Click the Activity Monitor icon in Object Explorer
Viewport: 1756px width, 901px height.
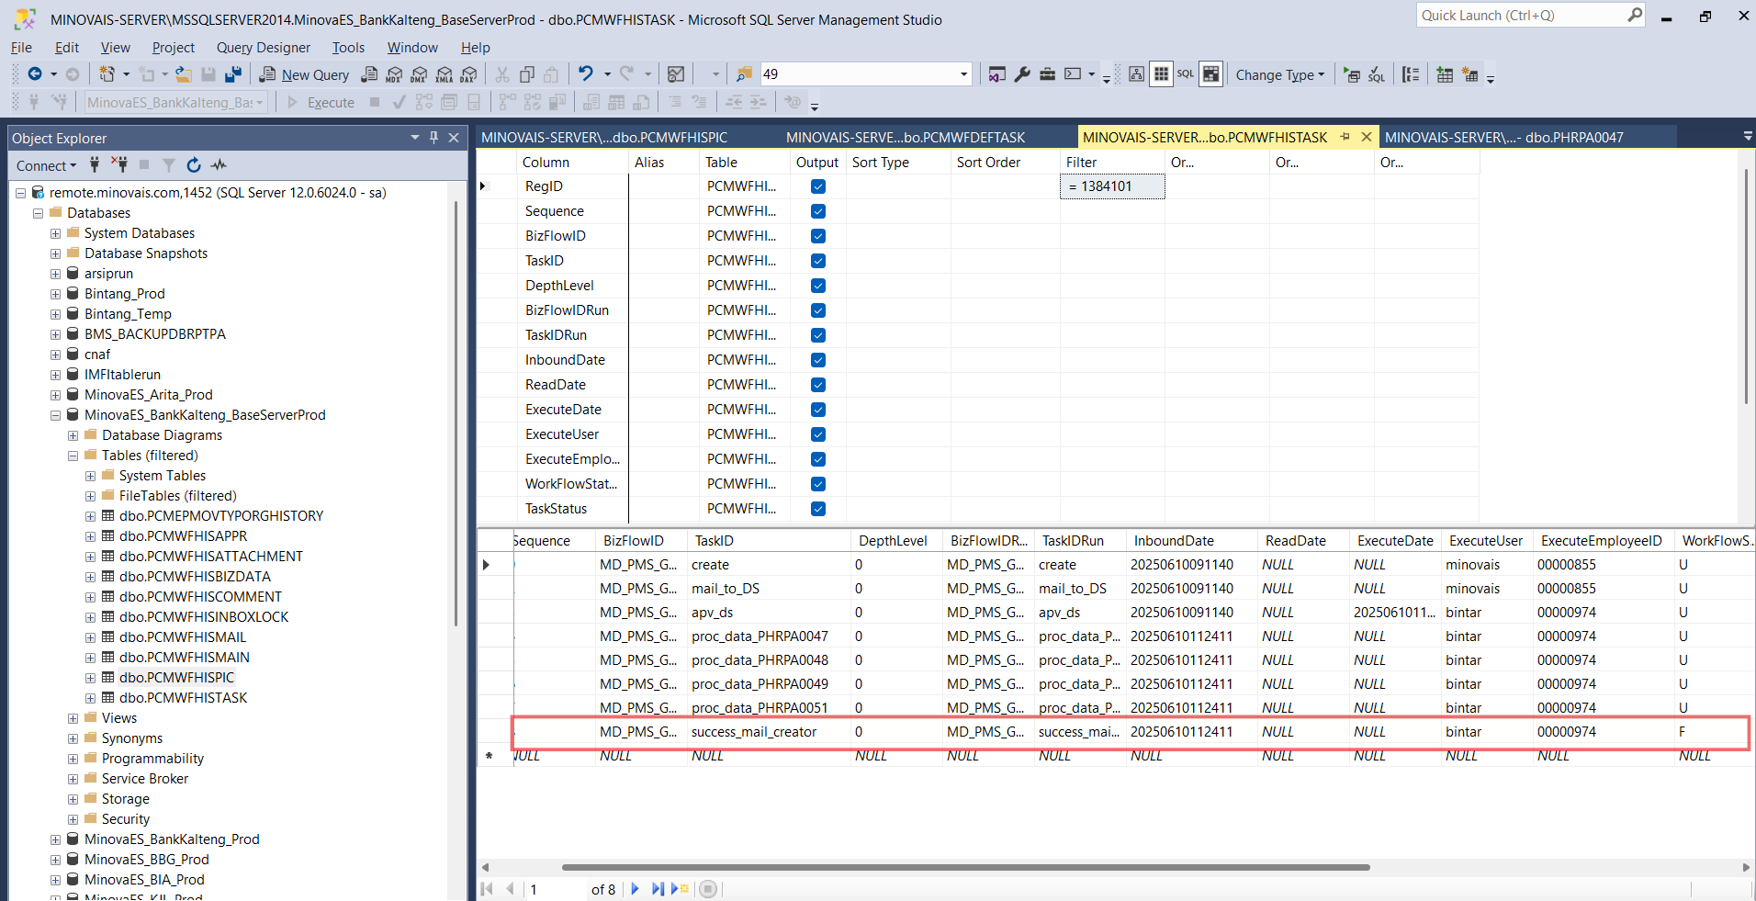[219, 165]
